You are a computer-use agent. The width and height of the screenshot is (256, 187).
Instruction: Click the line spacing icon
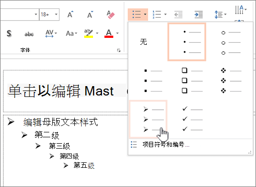(219, 14)
